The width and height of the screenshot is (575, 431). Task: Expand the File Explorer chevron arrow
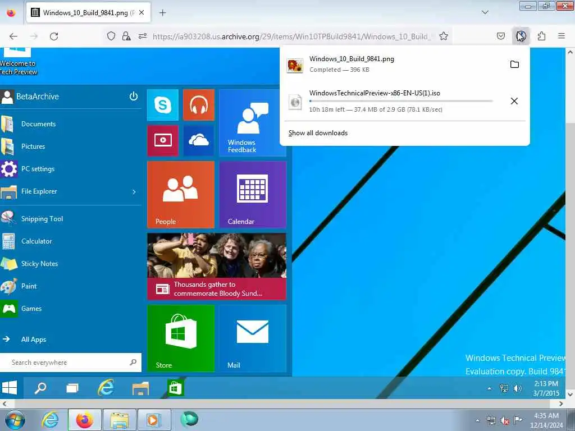click(x=134, y=192)
